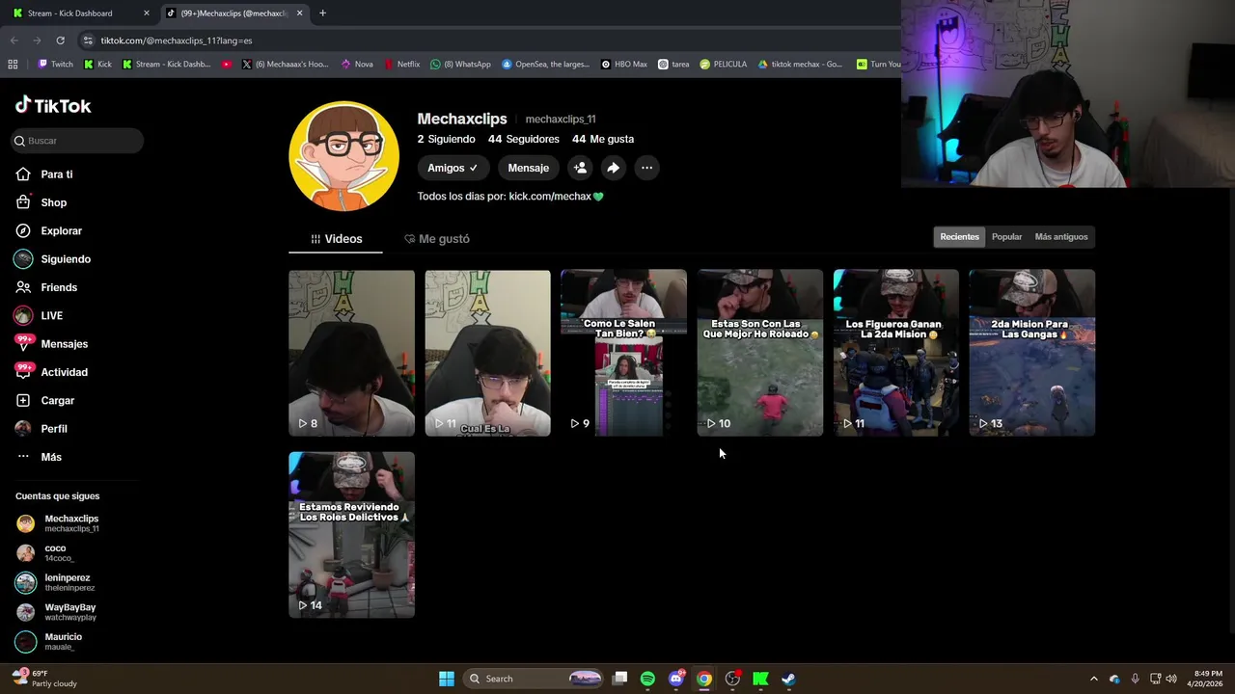Sort videos by Recientes

(959, 237)
